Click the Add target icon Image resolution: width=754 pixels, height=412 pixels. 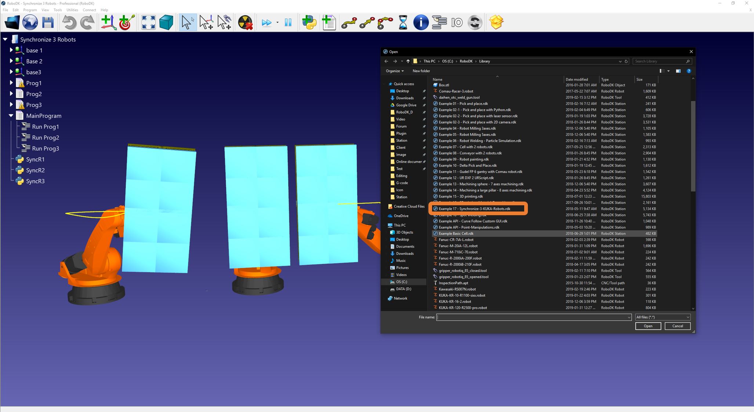click(126, 22)
